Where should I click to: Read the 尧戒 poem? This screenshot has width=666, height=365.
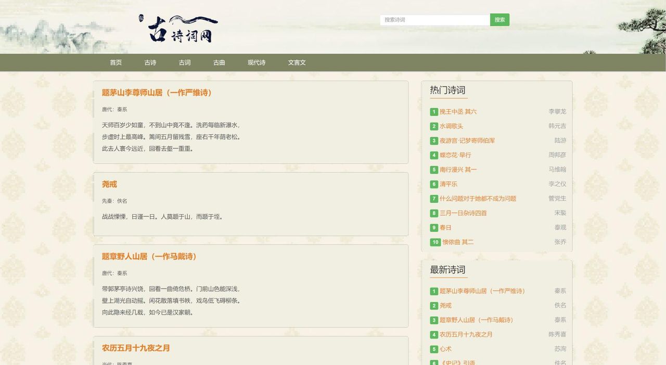click(x=109, y=183)
